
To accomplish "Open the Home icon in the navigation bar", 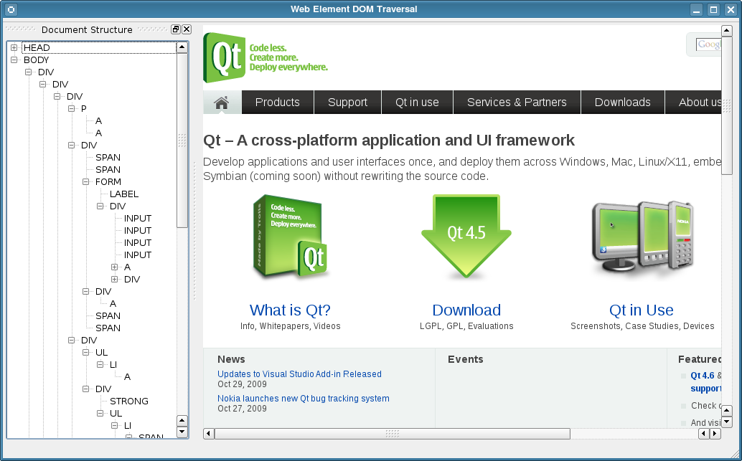I will [x=222, y=102].
